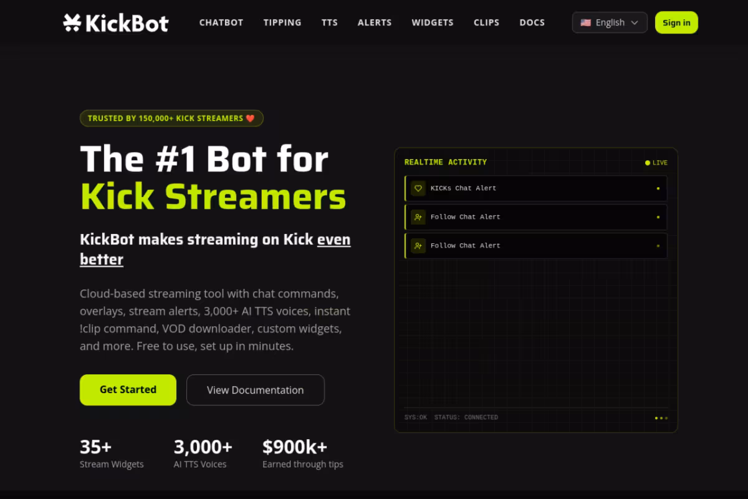This screenshot has width=748, height=499.
Task: Expand the English language dropdown
Action: (610, 22)
